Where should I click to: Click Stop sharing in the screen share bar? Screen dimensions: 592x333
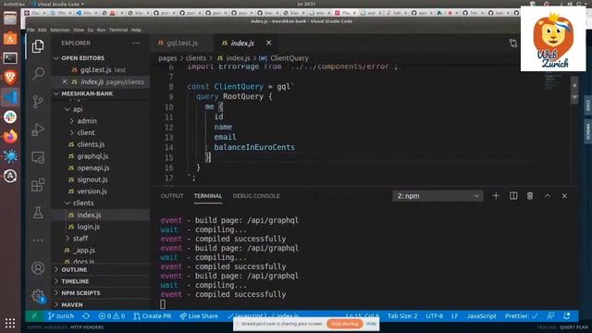[345, 324]
